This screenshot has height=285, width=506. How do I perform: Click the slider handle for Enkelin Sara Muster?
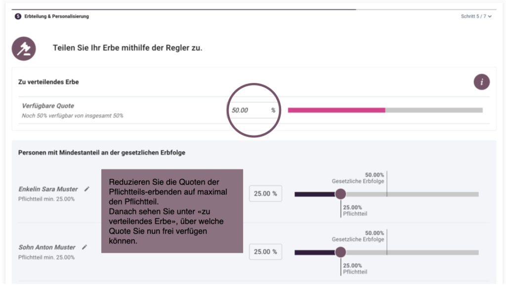pyautogui.click(x=340, y=194)
